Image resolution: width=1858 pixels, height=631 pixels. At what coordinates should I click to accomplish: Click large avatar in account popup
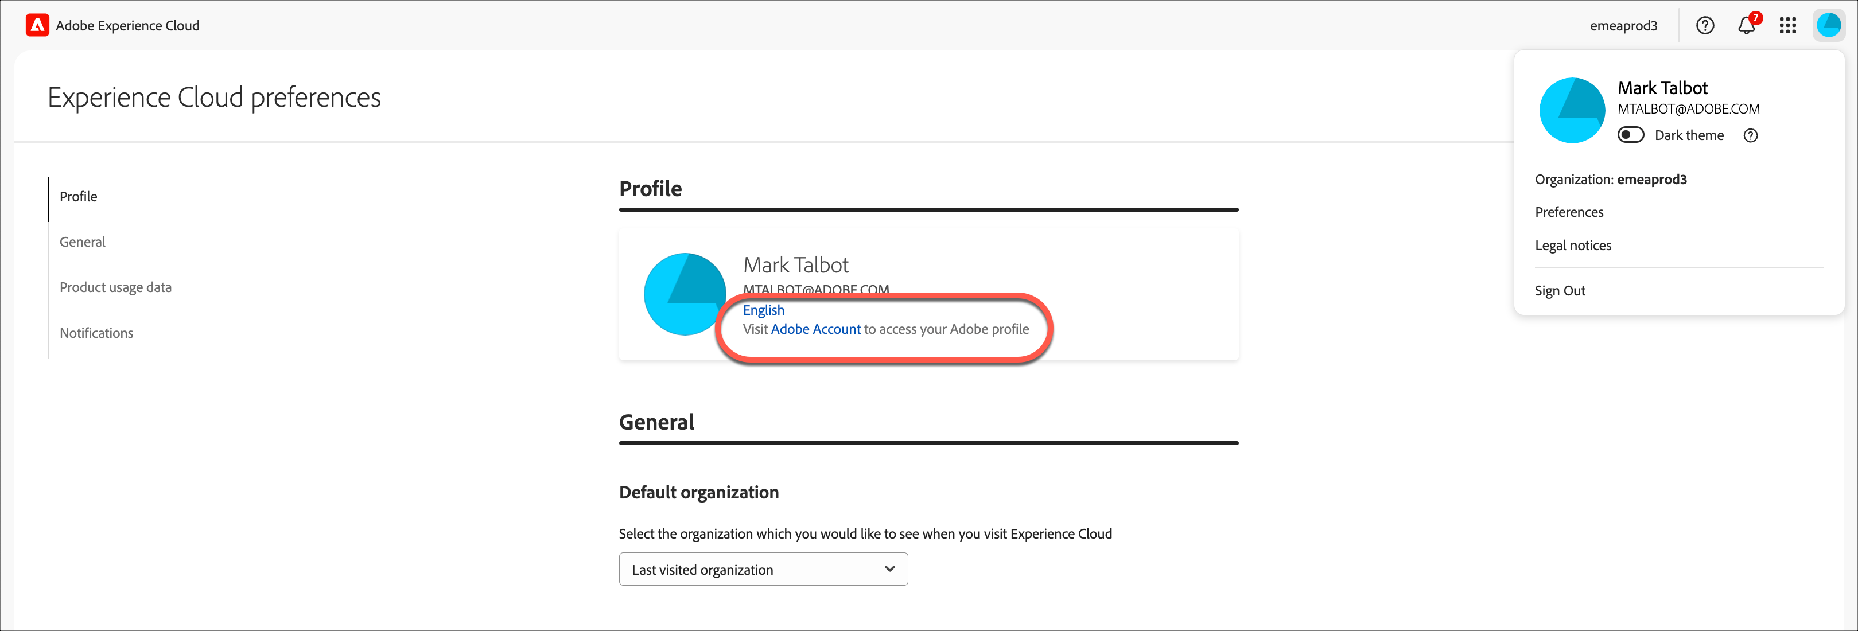(x=1572, y=110)
